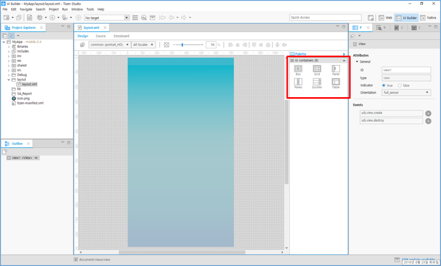Set Indicator to false
This screenshot has height=266, width=441.
[x=399, y=85]
